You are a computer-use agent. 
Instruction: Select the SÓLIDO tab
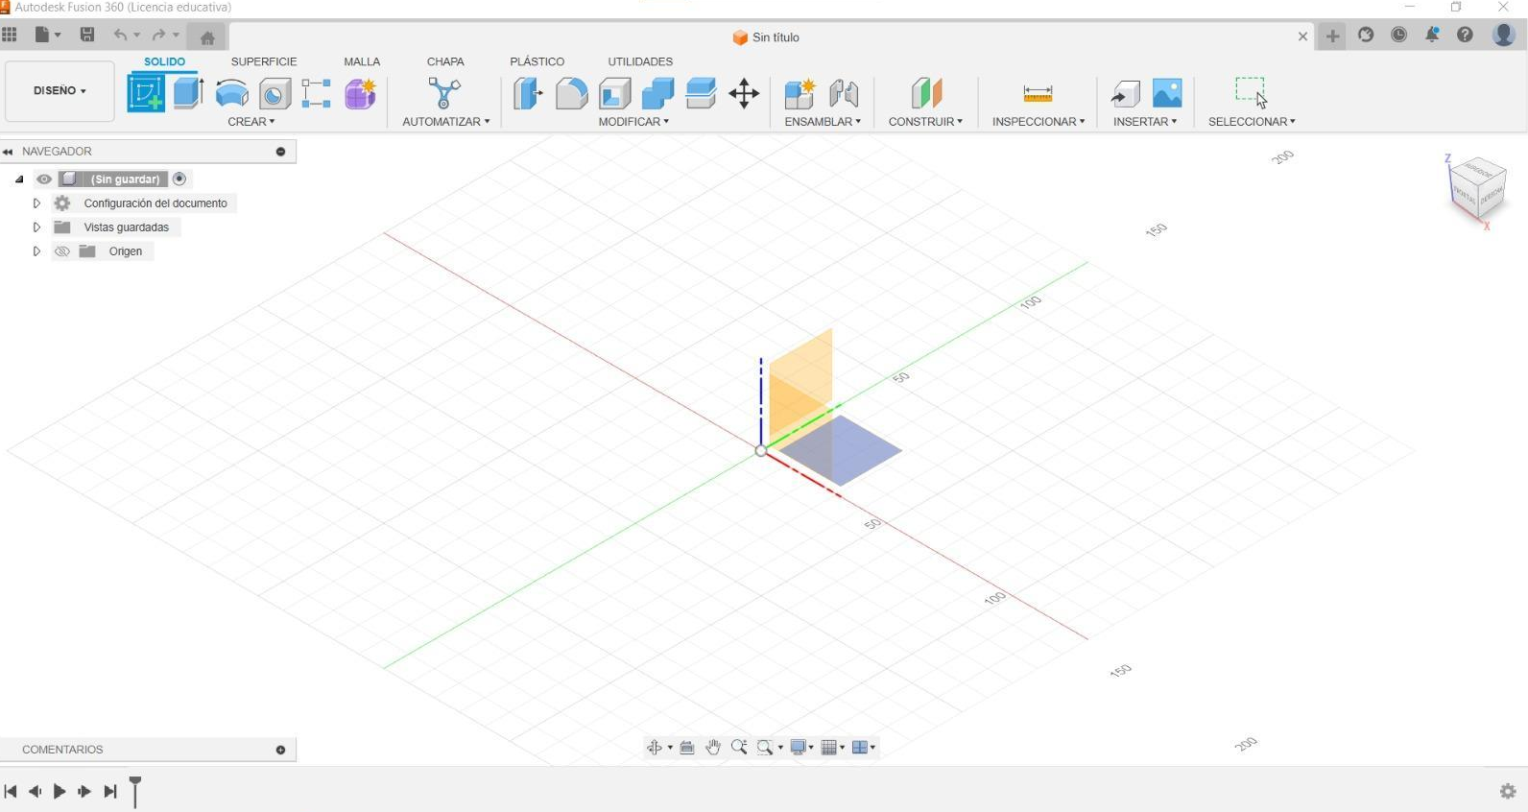(x=164, y=61)
